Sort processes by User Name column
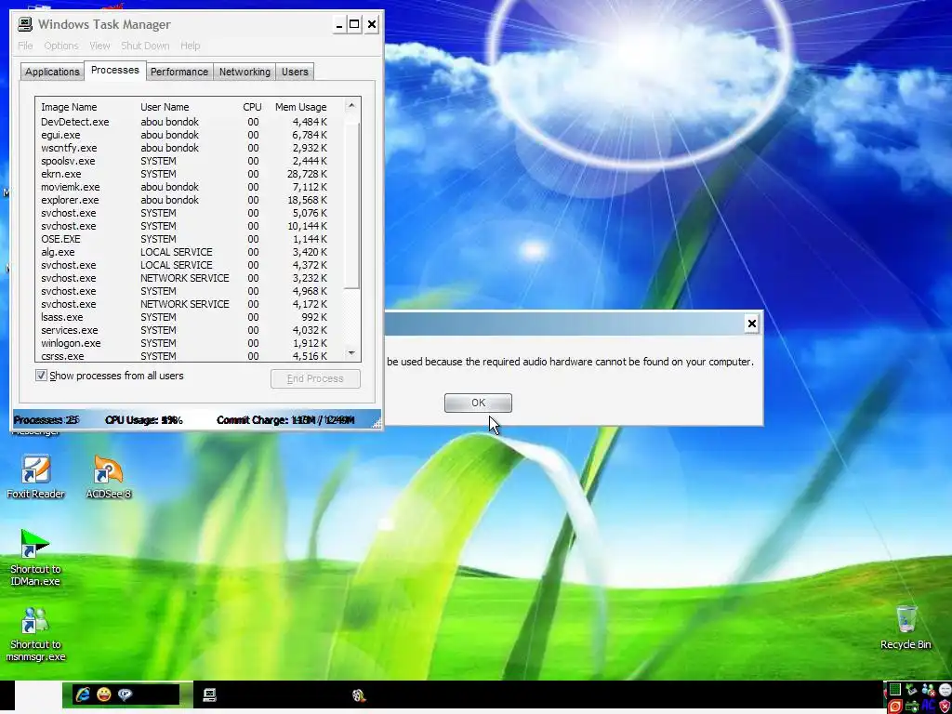Image resolution: width=952 pixels, height=714 pixels. (x=187, y=107)
